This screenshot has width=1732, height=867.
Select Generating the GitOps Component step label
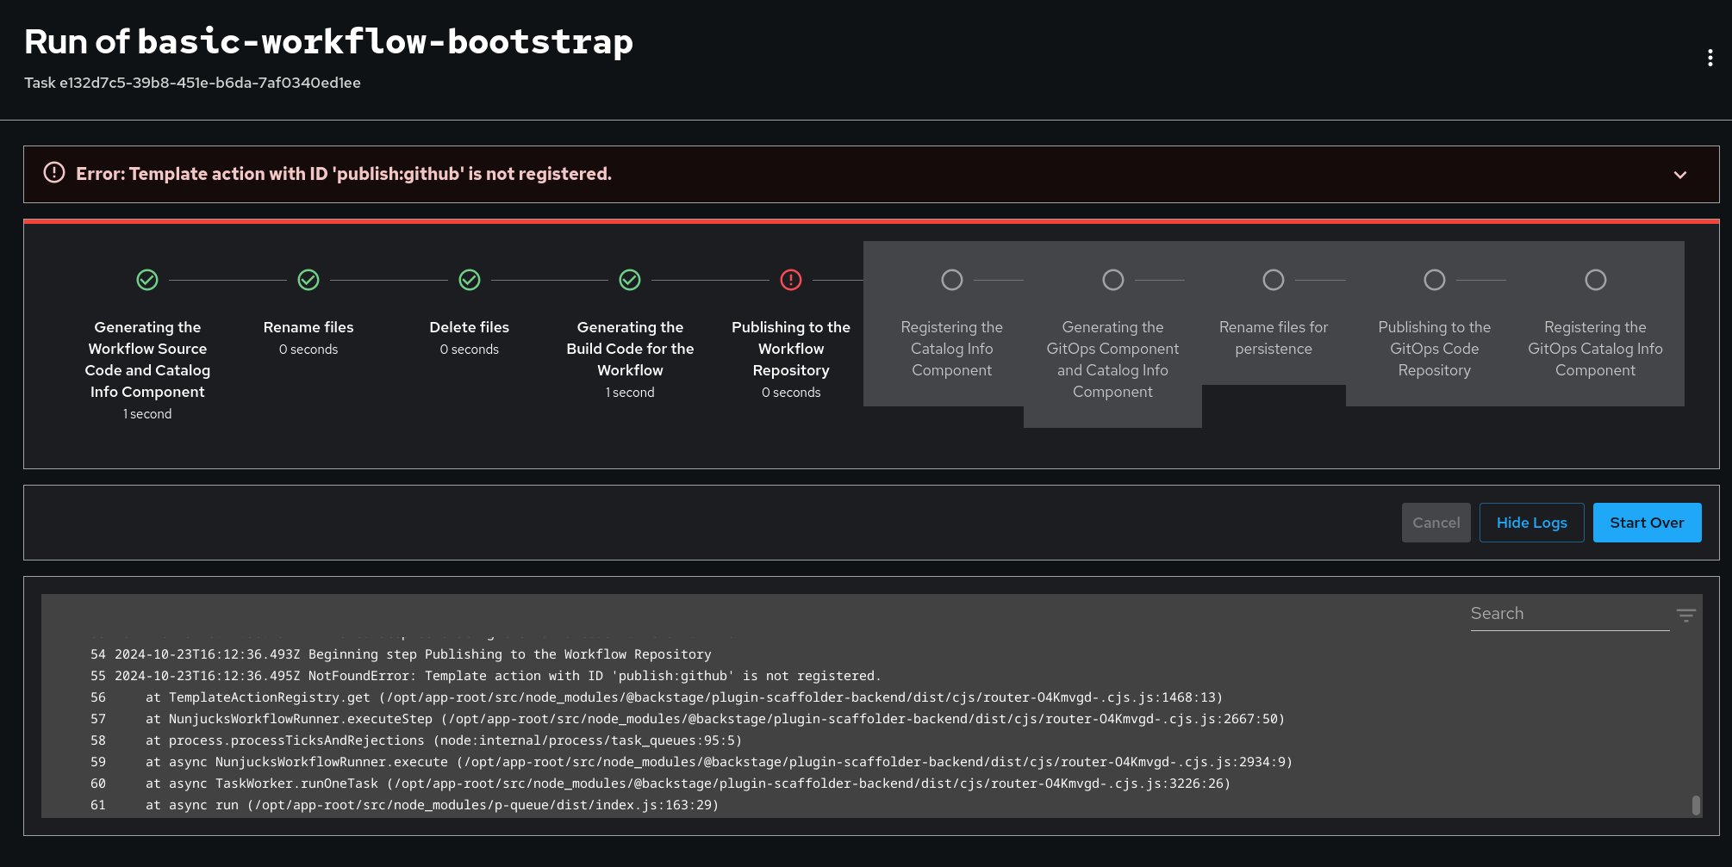(1112, 359)
